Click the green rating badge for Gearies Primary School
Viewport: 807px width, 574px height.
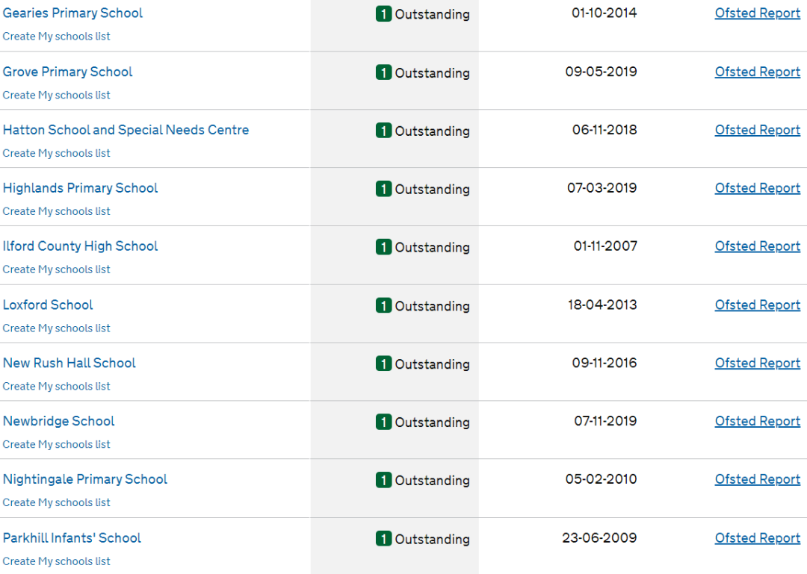click(383, 14)
